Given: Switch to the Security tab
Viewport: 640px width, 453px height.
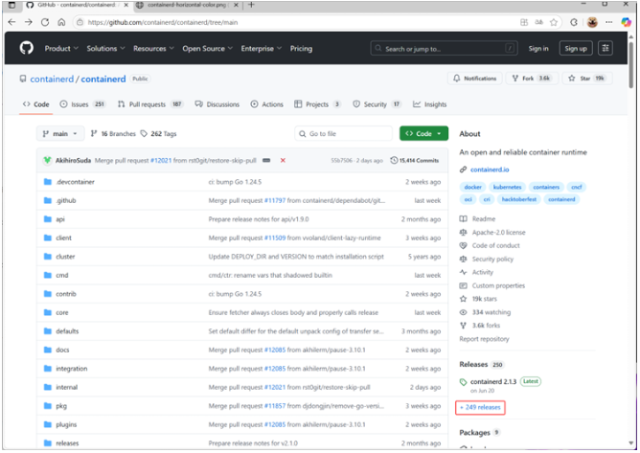Looking at the screenshot, I should point(377,104).
